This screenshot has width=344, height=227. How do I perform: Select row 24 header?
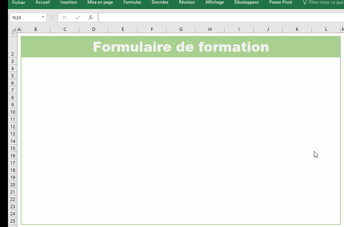point(13,214)
